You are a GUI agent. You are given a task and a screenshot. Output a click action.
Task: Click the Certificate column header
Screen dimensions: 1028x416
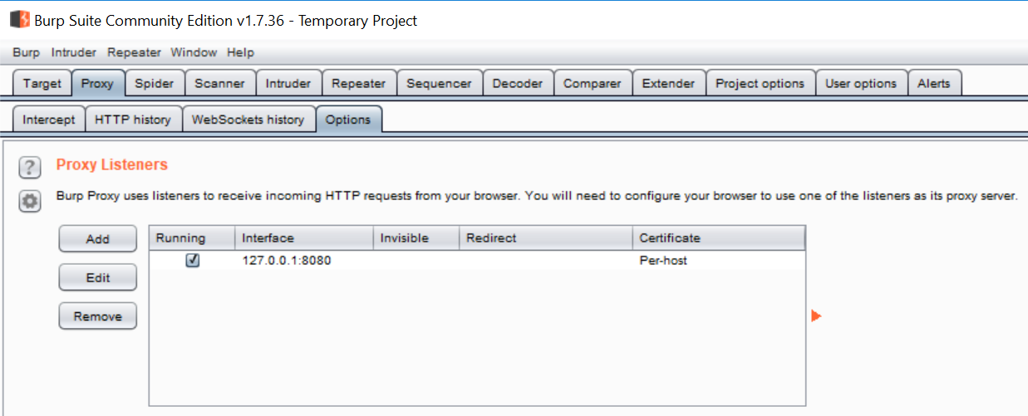pyautogui.click(x=718, y=238)
